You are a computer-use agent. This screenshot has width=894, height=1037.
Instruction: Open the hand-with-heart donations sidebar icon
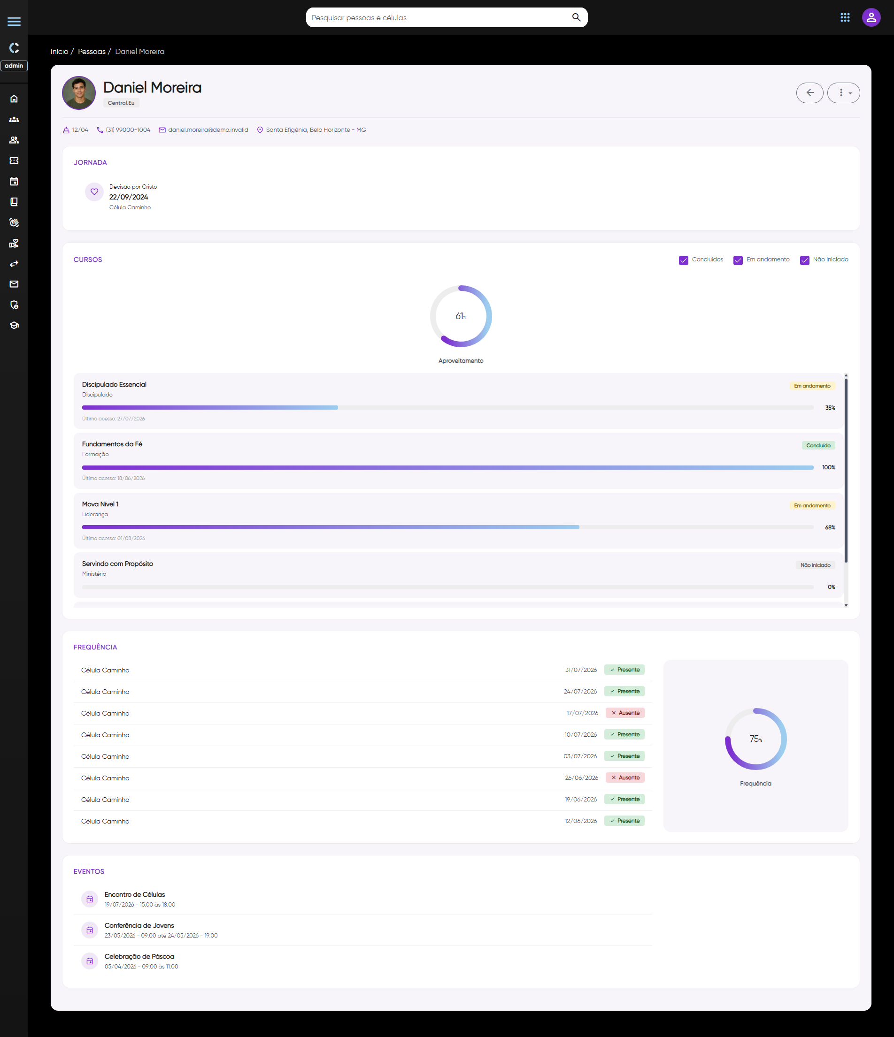point(14,243)
